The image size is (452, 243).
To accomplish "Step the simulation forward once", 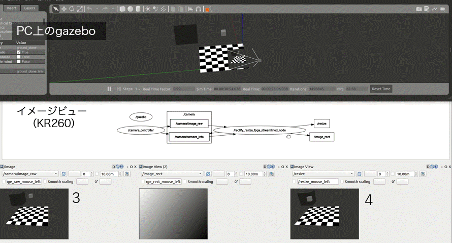I will coord(118,89).
